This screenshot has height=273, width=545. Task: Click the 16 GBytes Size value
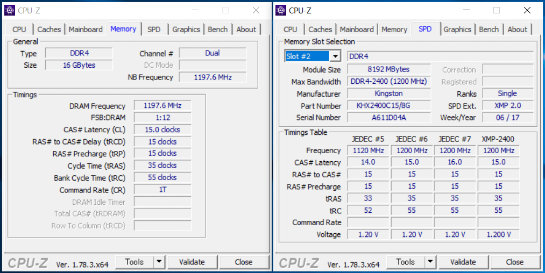point(79,65)
